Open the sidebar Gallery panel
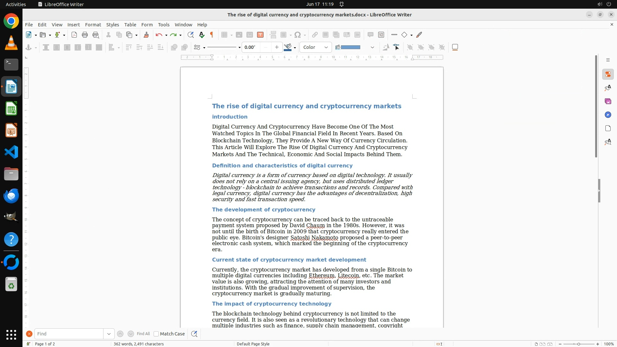This screenshot has width=617, height=347. coord(608,102)
